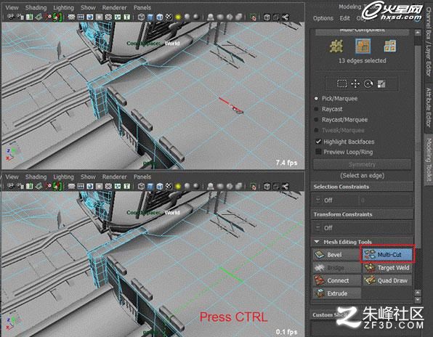Open the Selection Constraints Off dropdown
The width and height of the screenshot is (433, 337).
pyautogui.click(x=363, y=200)
